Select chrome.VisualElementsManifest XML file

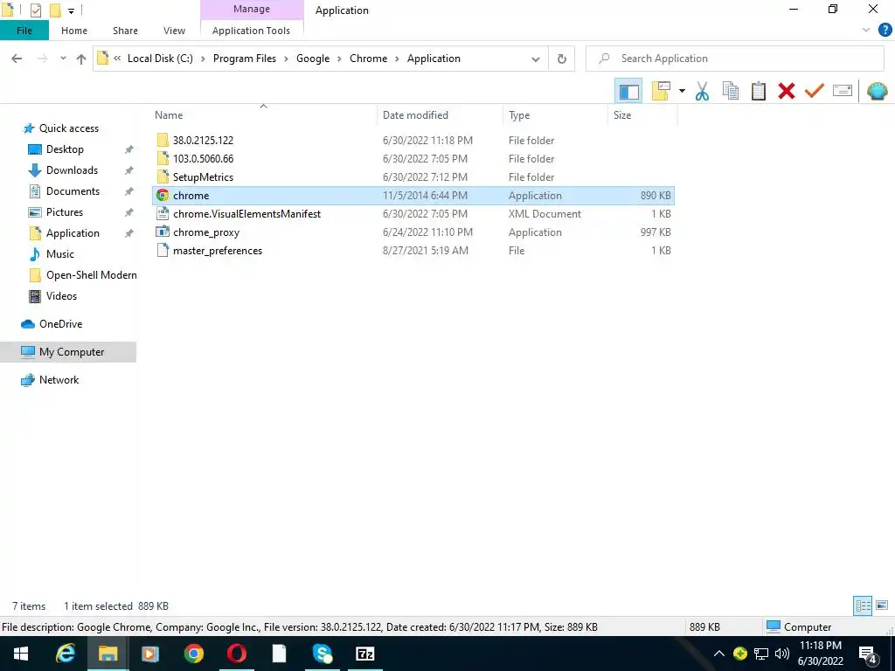point(413,214)
